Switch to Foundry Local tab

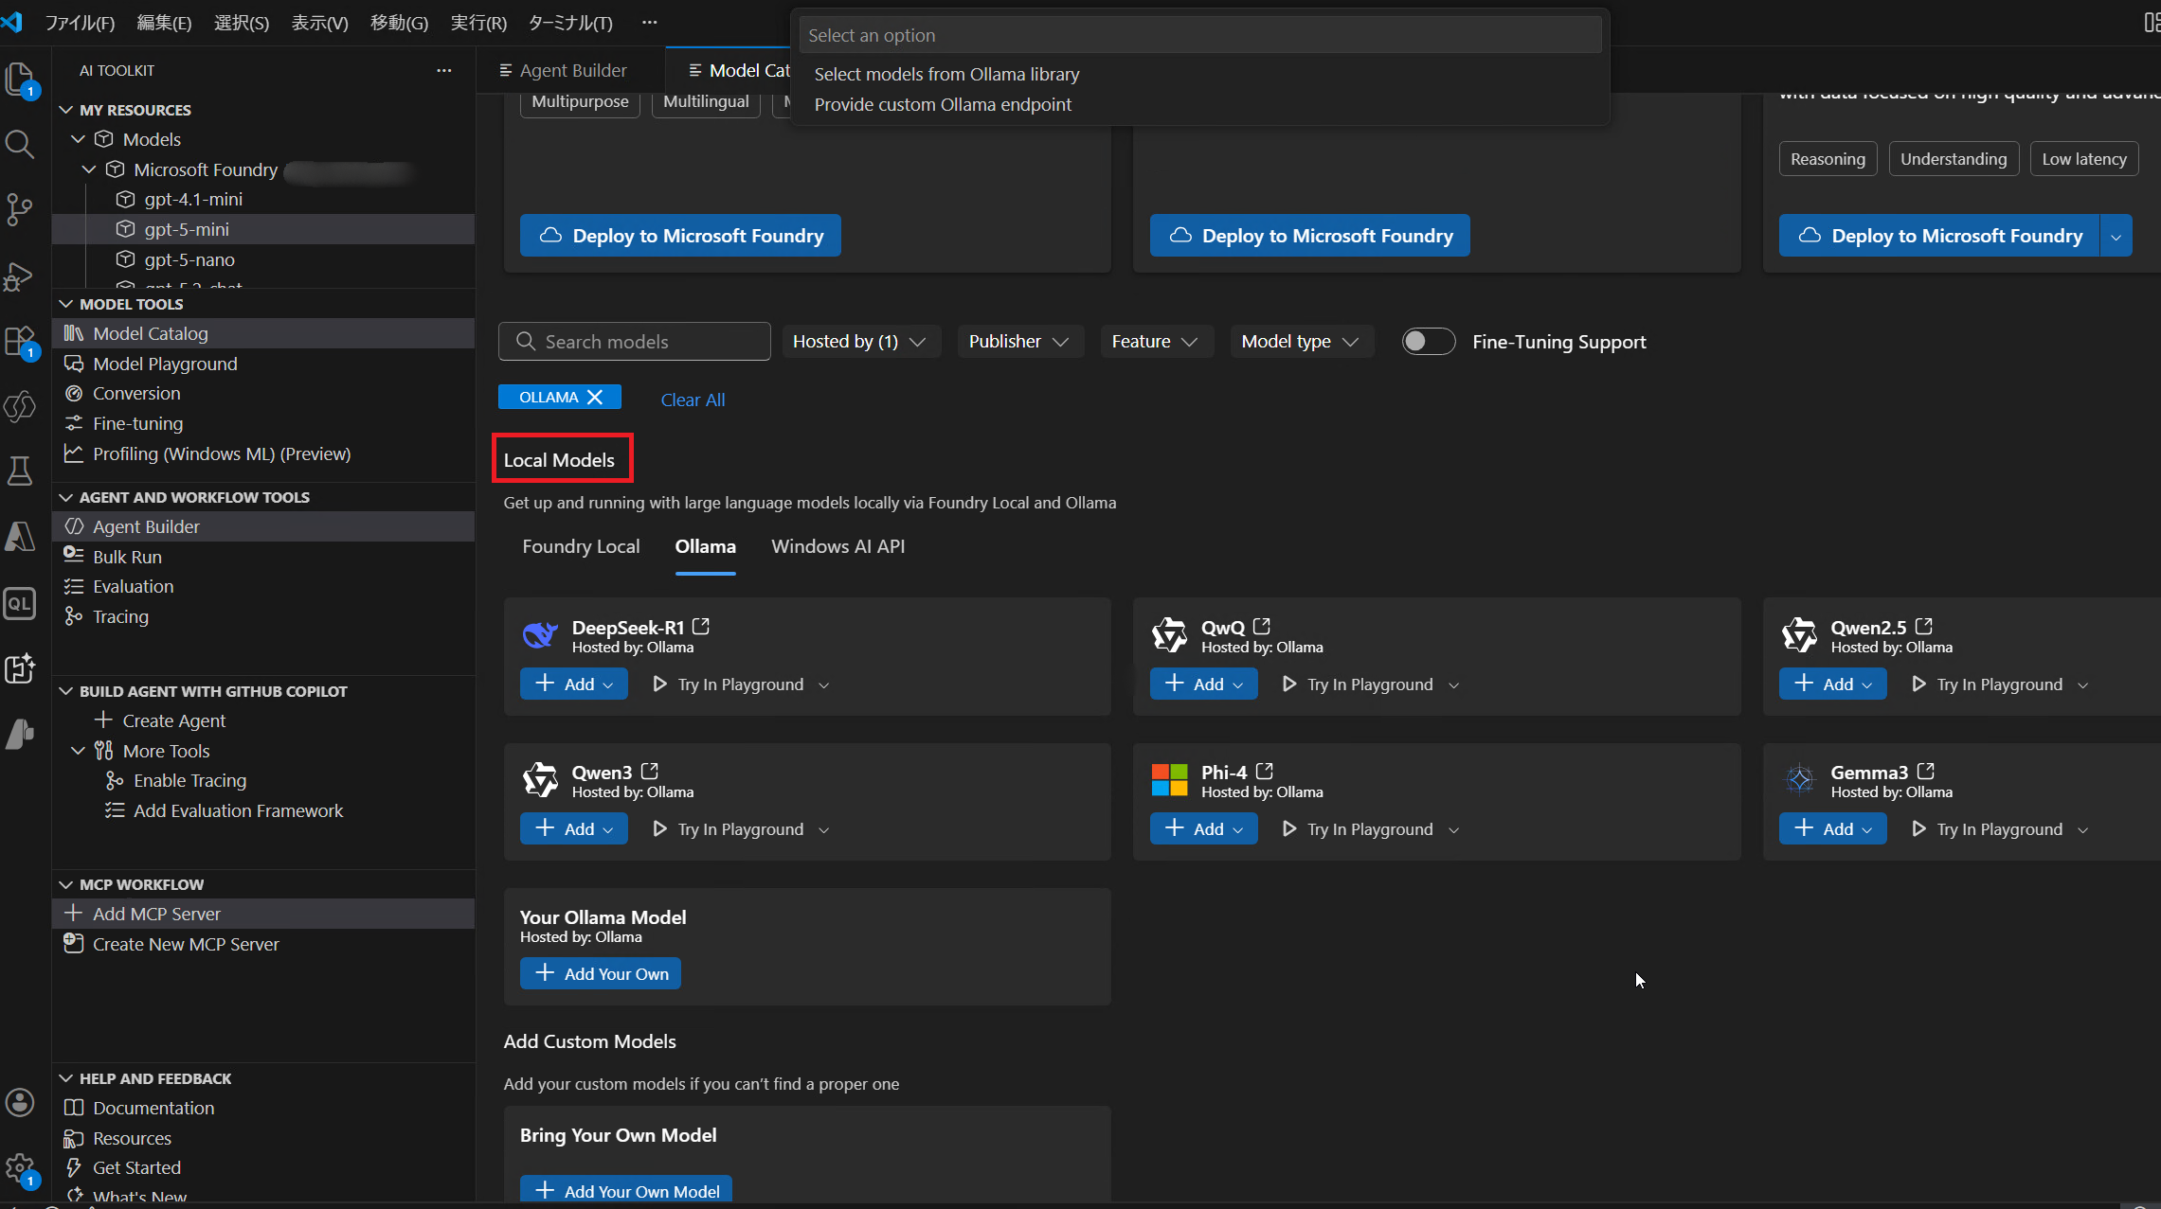(x=581, y=546)
